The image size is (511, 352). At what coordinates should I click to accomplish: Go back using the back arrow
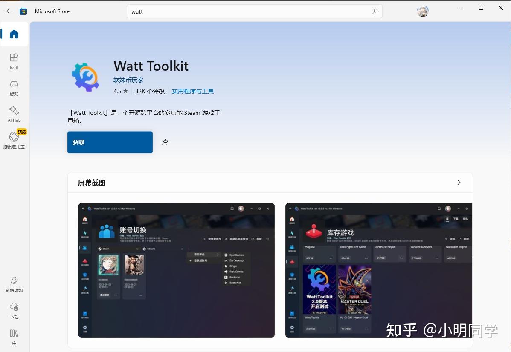click(x=8, y=11)
